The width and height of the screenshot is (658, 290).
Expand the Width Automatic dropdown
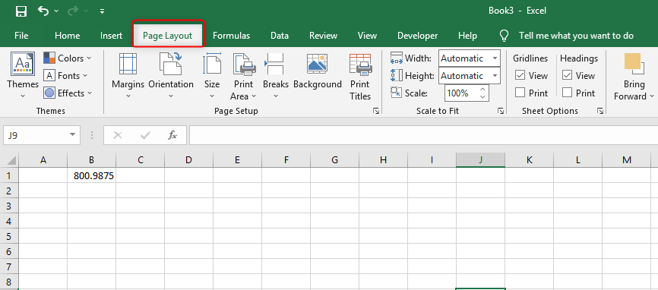click(495, 58)
